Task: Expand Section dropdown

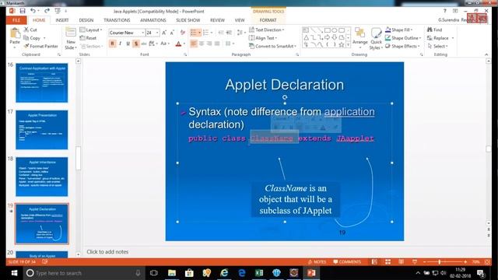Action: (92, 46)
